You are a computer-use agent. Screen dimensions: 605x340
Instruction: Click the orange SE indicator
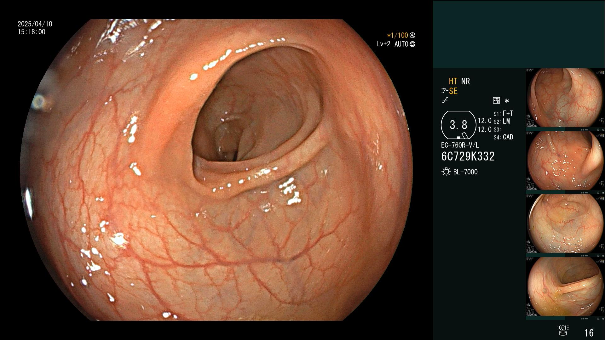pyautogui.click(x=453, y=91)
